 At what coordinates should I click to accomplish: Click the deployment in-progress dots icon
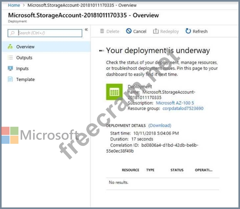point(102,51)
